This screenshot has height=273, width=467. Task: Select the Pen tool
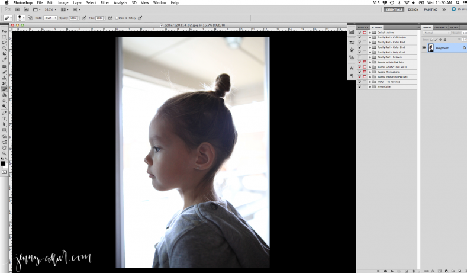4,113
